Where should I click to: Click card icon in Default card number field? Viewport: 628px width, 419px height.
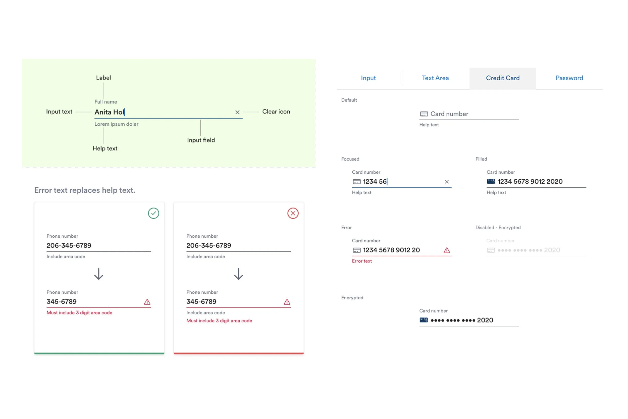tap(424, 114)
